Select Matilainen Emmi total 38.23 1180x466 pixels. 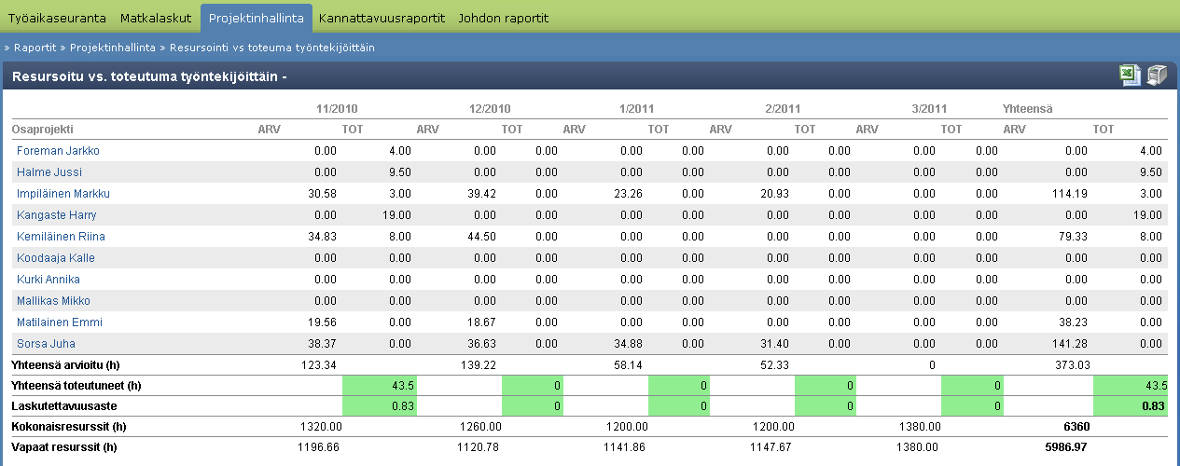(1076, 322)
